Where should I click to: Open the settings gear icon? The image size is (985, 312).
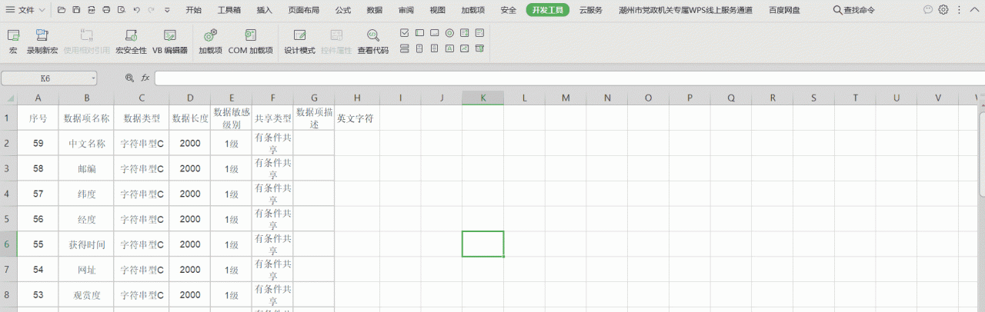coord(943,10)
